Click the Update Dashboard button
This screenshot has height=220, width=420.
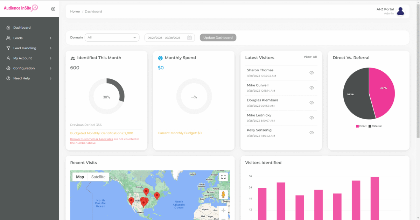coord(218,37)
